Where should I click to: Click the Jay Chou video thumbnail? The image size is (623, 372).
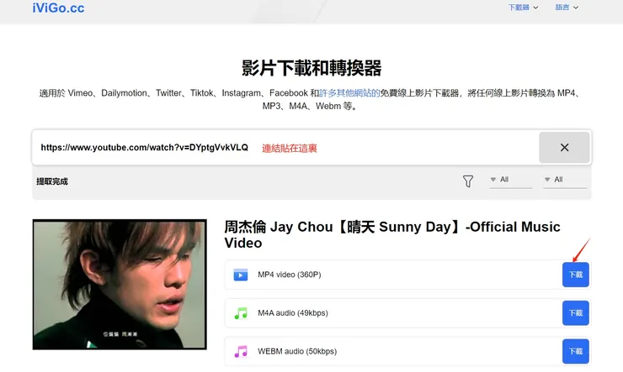click(120, 285)
